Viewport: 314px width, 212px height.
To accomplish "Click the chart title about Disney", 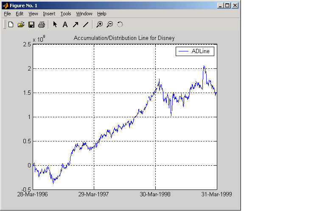I will click(x=124, y=38).
